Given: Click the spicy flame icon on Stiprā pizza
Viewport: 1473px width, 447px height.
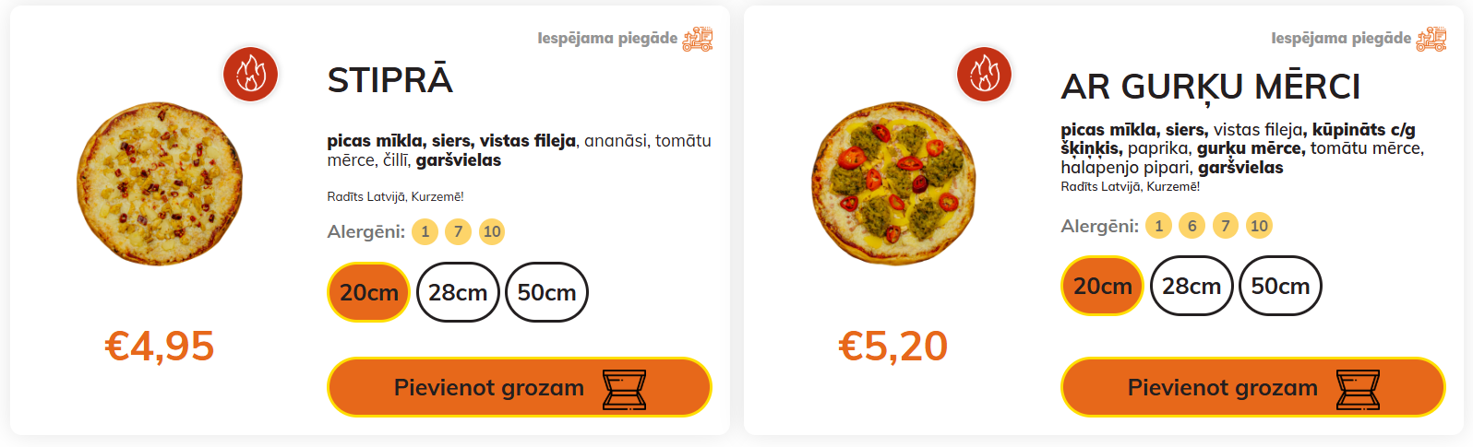Looking at the screenshot, I should point(250,75).
